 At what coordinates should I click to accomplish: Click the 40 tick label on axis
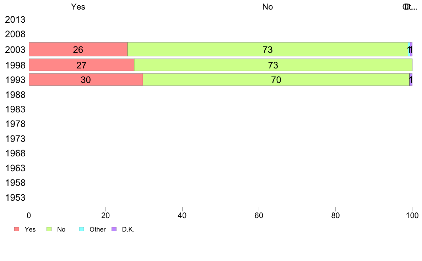(x=182, y=216)
